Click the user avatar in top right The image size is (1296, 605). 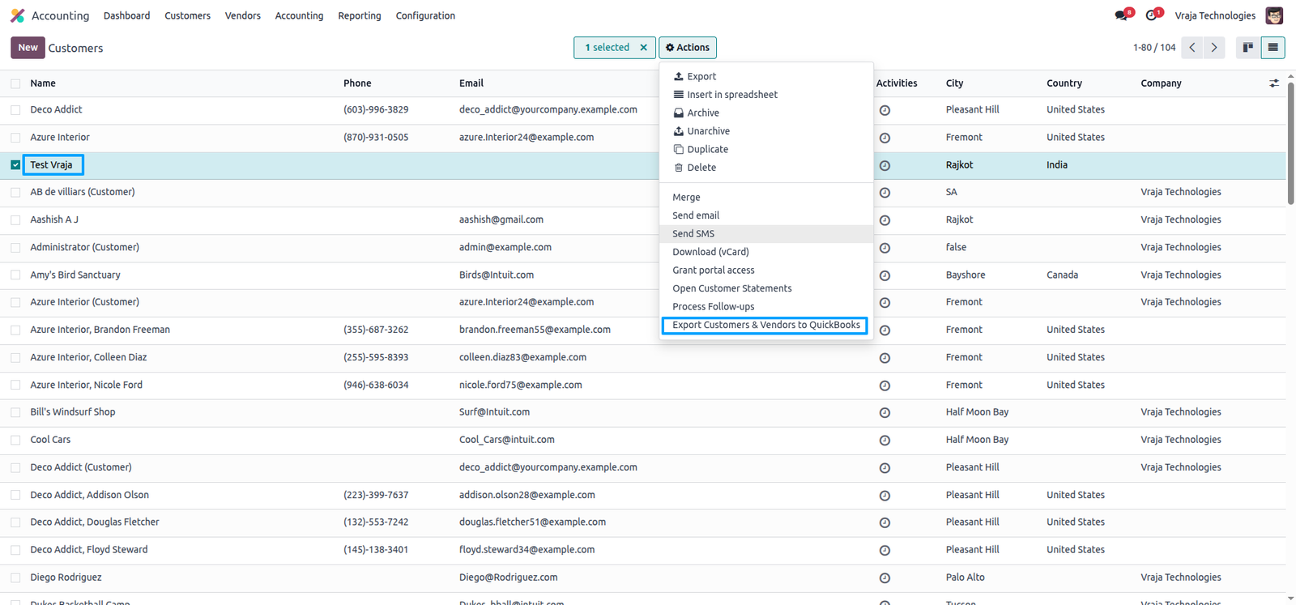pyautogui.click(x=1274, y=15)
